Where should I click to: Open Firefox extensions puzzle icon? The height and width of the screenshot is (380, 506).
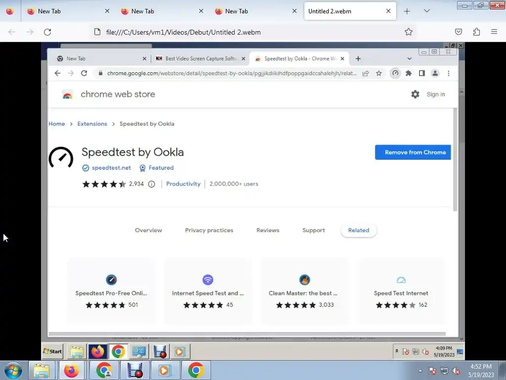coord(476,32)
